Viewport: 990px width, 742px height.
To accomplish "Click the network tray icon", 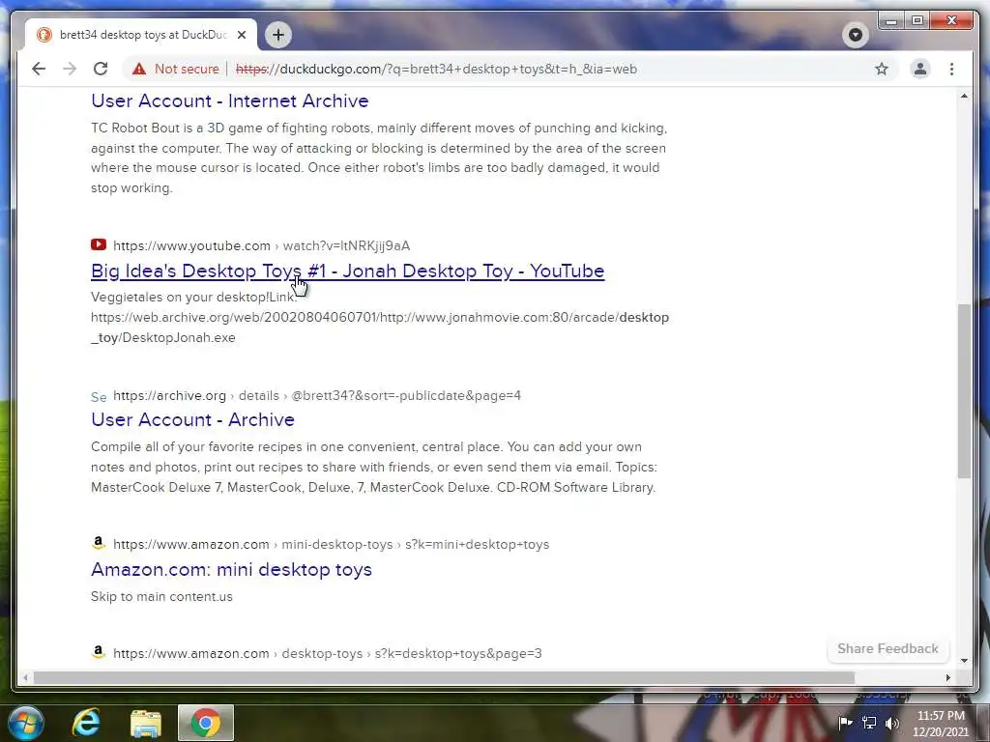I will [869, 723].
